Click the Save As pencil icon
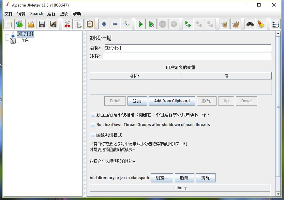This screenshot has width=284, height=200. pos(53,24)
